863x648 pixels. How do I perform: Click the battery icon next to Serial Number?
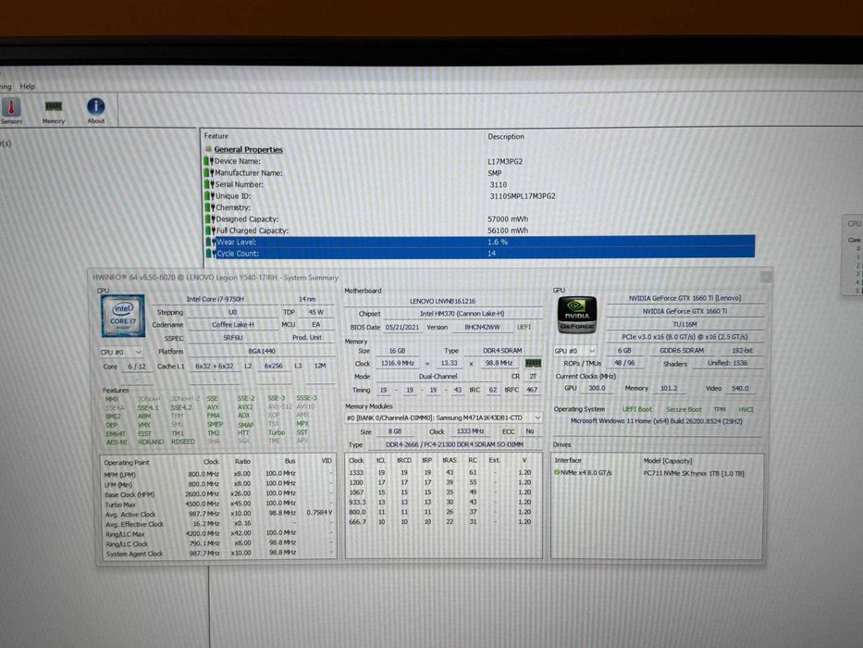click(209, 184)
